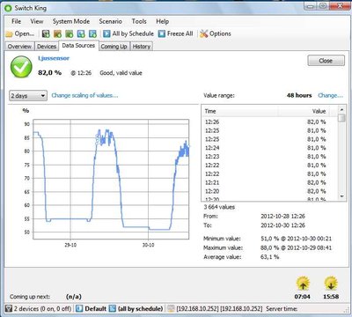Click the Ljussensor data source title

54,58
